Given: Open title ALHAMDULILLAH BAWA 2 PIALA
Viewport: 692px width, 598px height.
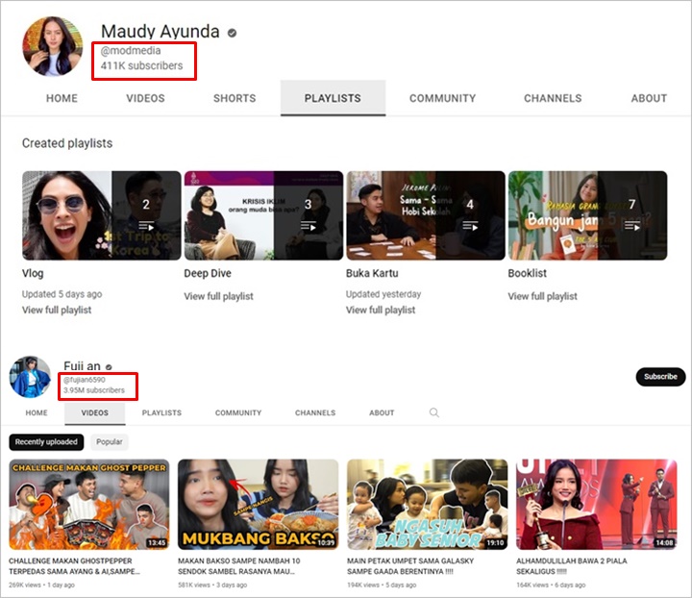Looking at the screenshot, I should (x=572, y=566).
